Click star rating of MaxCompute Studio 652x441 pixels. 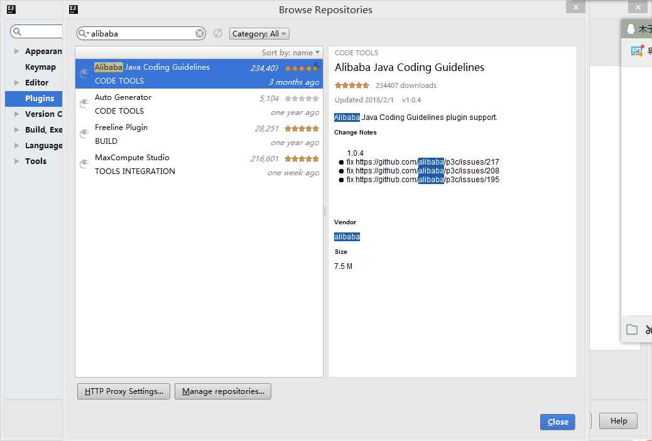click(x=302, y=158)
